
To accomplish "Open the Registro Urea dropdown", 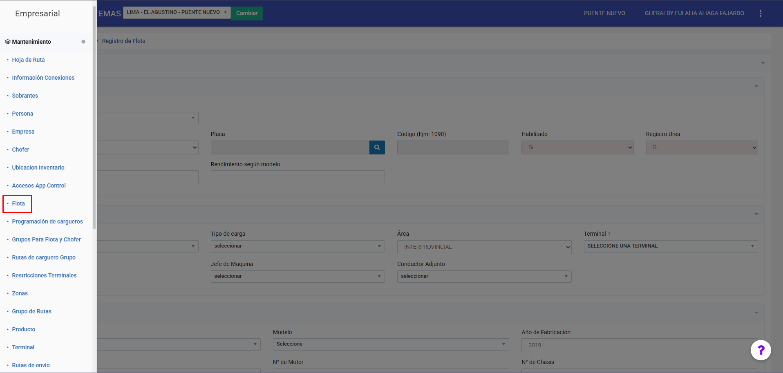I will [701, 147].
